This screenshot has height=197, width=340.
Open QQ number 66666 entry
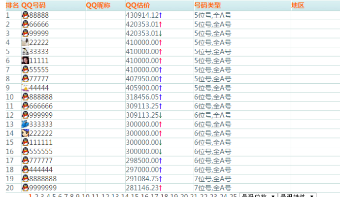pos(39,25)
